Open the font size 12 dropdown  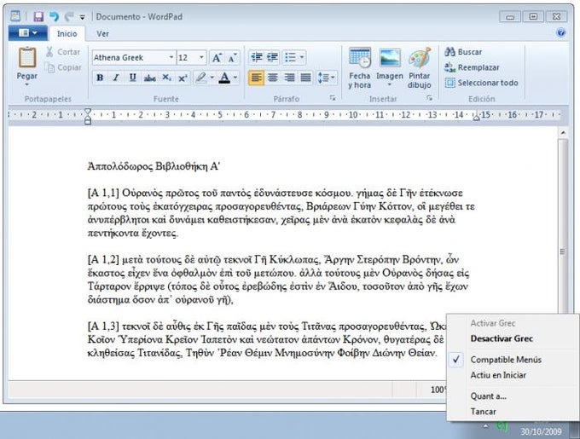point(201,57)
